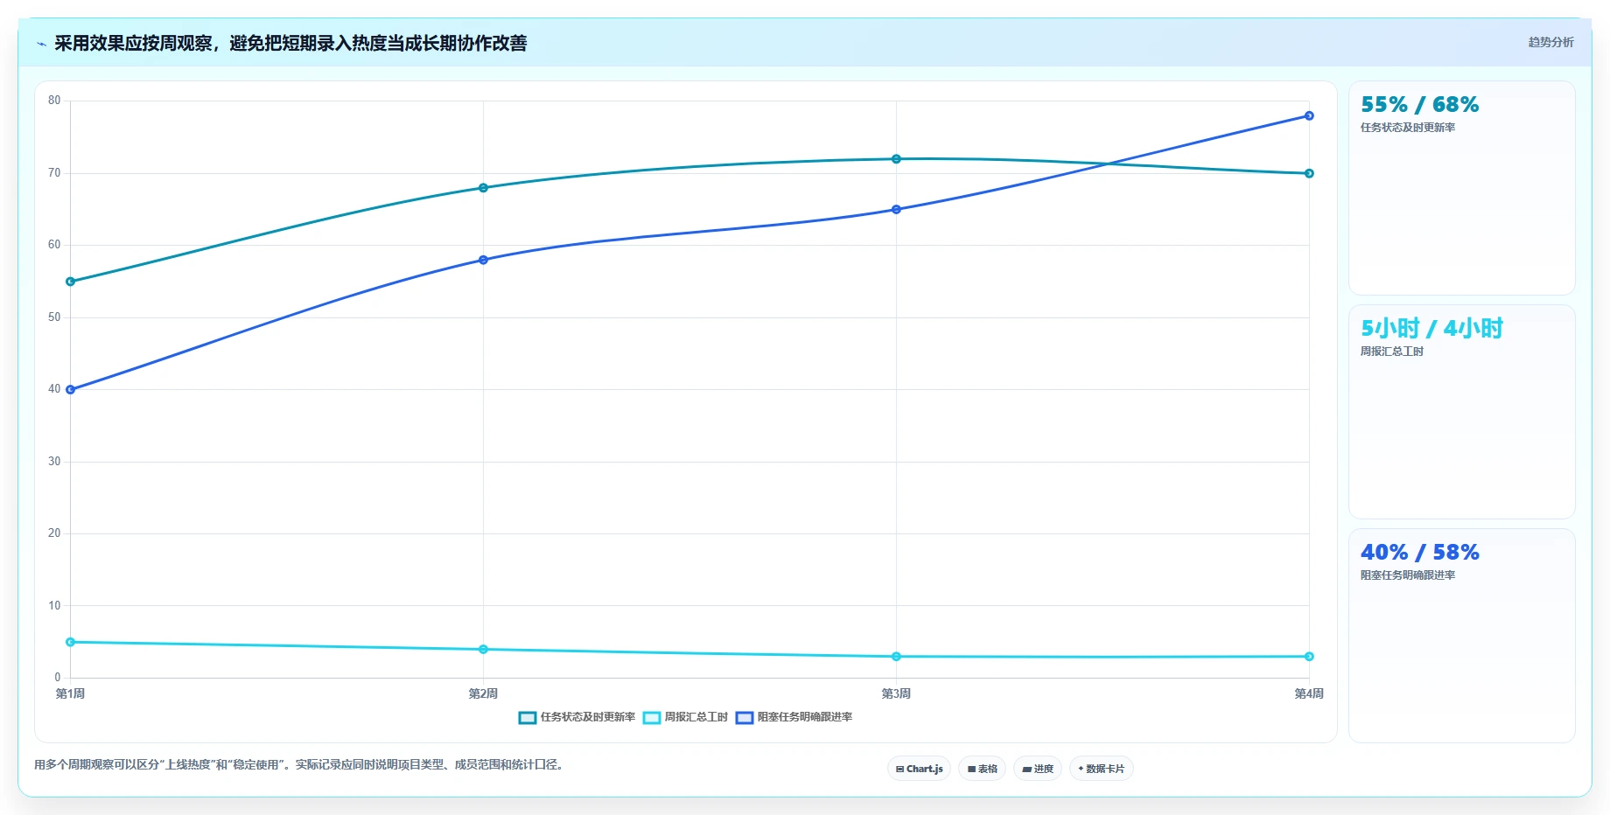Click the 第3周 x-axis label
This screenshot has width=1610, height=815.
point(896,693)
